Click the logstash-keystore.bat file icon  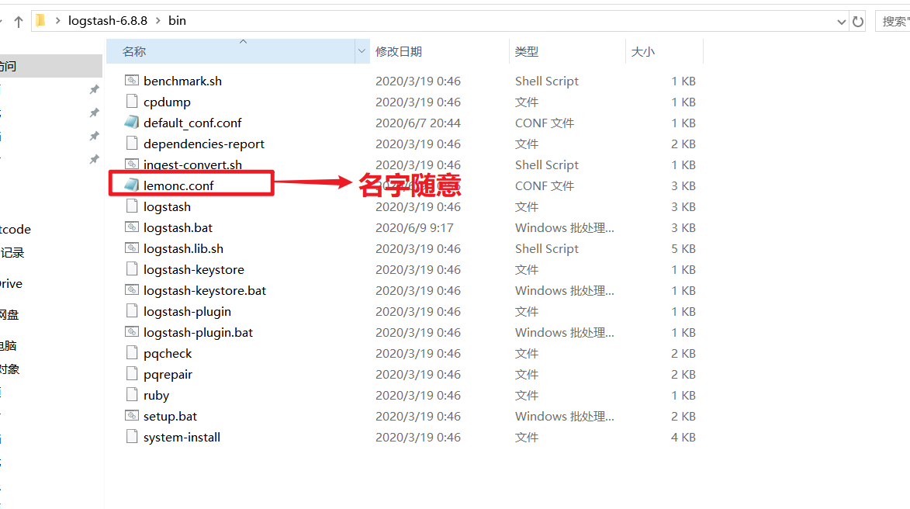[132, 289]
